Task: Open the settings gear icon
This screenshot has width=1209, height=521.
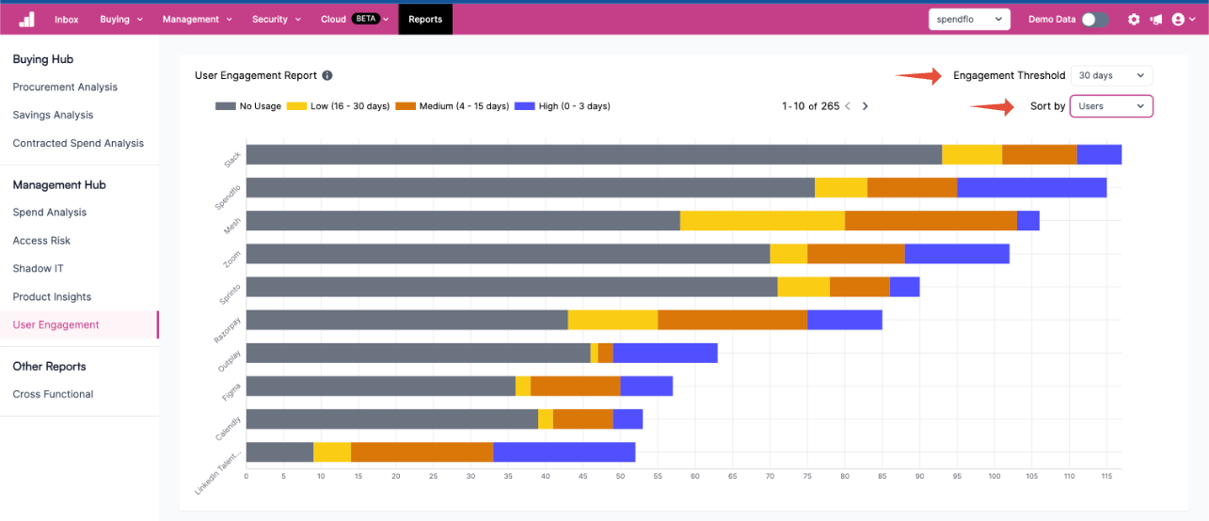Action: [x=1134, y=19]
